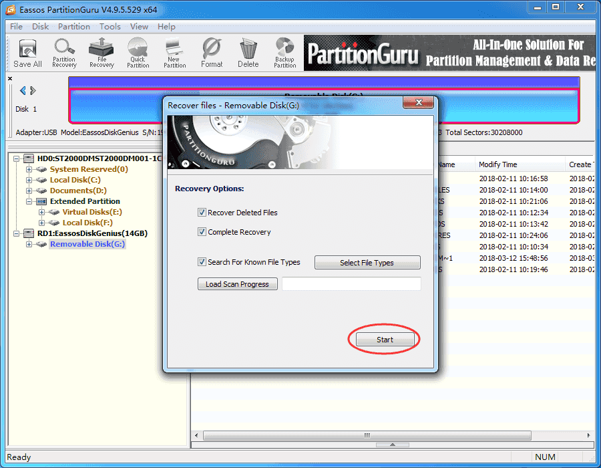
Task: Click the Removable Disk(G:) drive icon
Action: click(41, 244)
